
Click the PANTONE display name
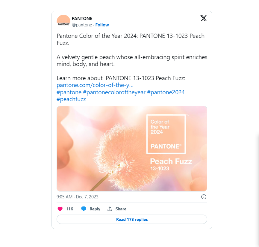[82, 18]
